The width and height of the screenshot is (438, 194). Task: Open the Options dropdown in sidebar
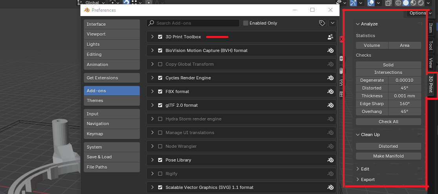pyautogui.click(x=419, y=13)
